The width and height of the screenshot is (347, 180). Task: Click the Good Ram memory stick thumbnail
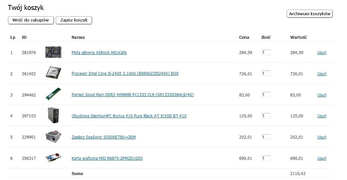53,94
